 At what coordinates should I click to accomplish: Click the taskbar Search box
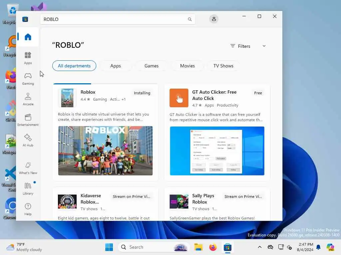click(x=154, y=247)
